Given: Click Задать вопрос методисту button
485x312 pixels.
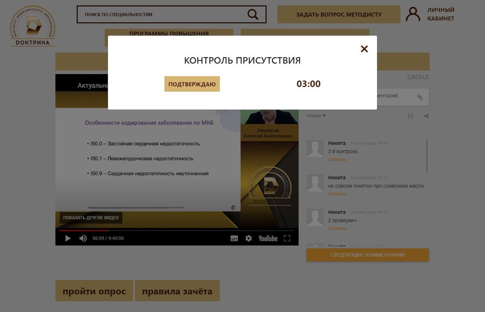Looking at the screenshot, I should (339, 14).
